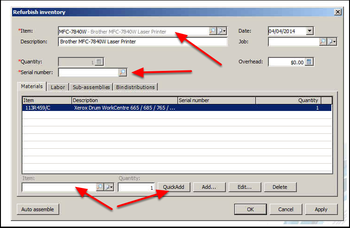The image size is (350, 228).
Task: Close the Refurbish inventory dialog
Action: pos(338,12)
